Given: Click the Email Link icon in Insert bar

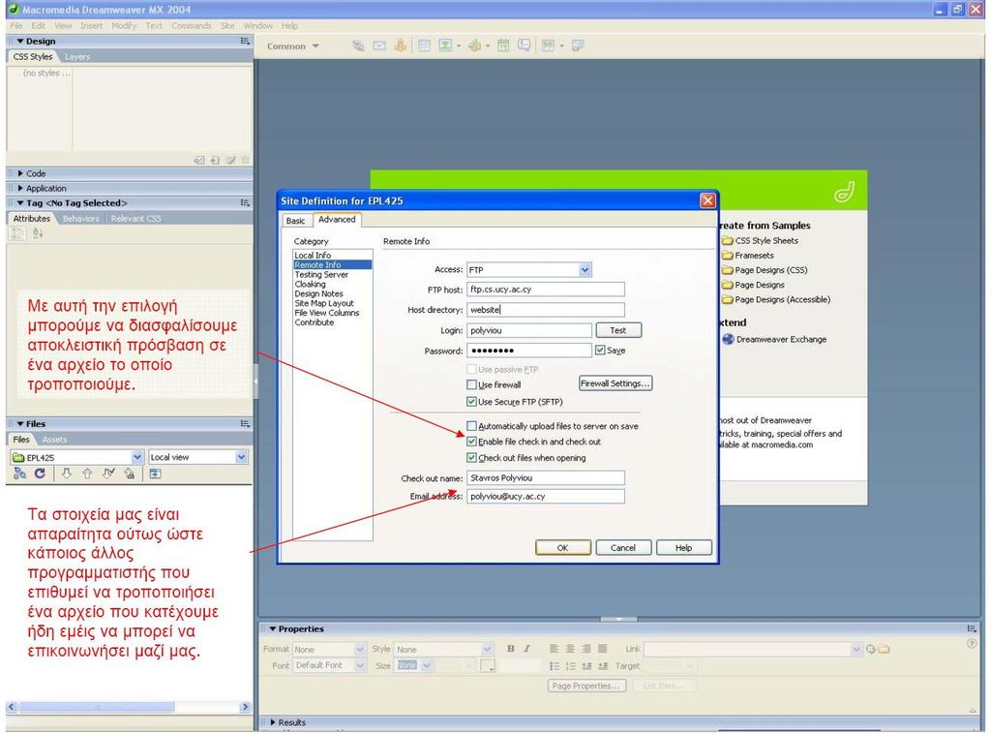Looking at the screenshot, I should click(x=379, y=46).
